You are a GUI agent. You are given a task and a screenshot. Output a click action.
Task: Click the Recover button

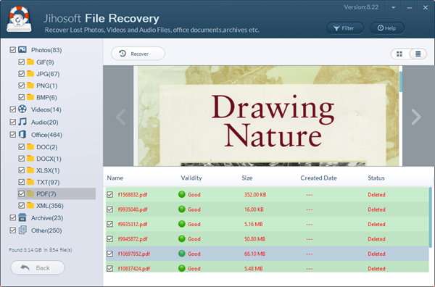tap(138, 54)
